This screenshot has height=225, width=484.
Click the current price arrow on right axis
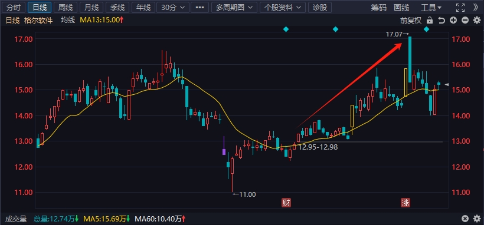pyautogui.click(x=446, y=84)
